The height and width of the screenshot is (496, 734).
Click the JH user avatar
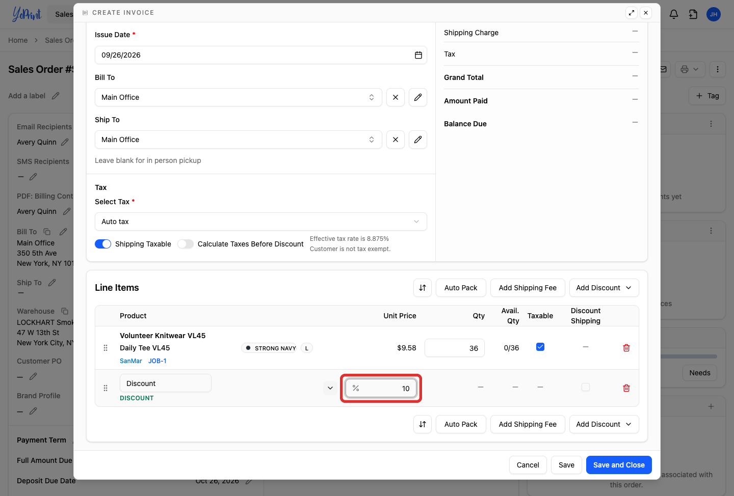[x=714, y=14]
